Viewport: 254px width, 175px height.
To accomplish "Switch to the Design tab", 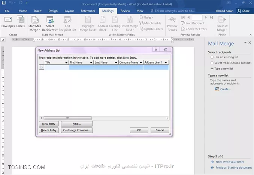I will (53, 11).
